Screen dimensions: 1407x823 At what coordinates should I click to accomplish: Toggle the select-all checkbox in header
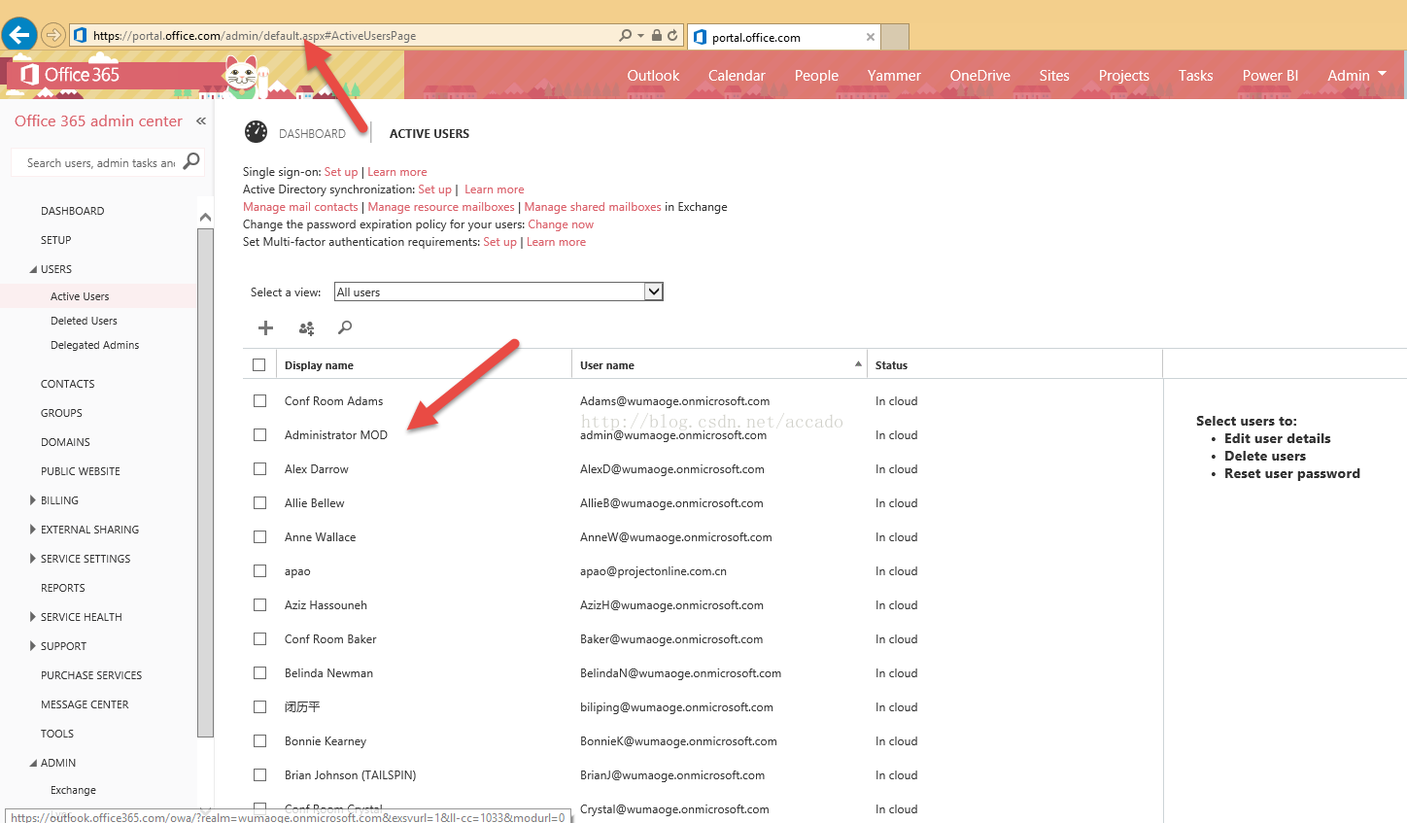[258, 365]
